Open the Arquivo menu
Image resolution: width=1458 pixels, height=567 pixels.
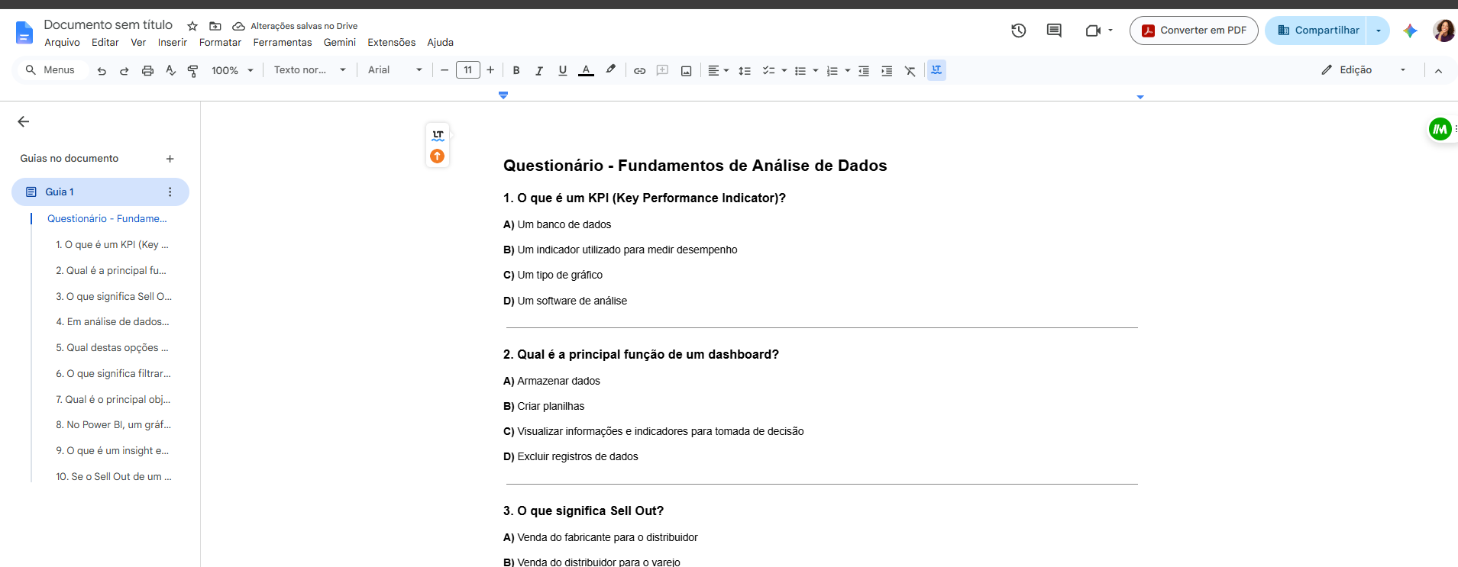coord(62,43)
